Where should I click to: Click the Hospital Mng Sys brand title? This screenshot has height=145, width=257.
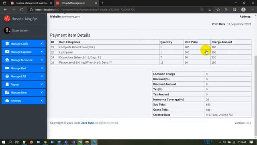(24, 19)
